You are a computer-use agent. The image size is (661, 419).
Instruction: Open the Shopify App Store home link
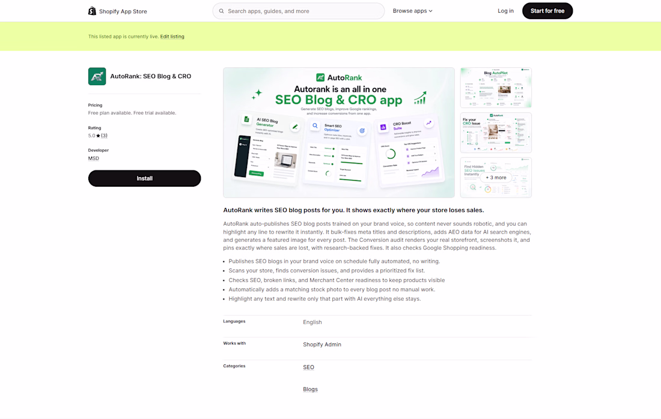click(x=118, y=11)
